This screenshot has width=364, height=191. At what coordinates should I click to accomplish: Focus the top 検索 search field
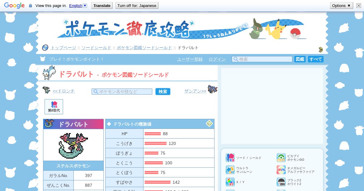click(x=262, y=59)
